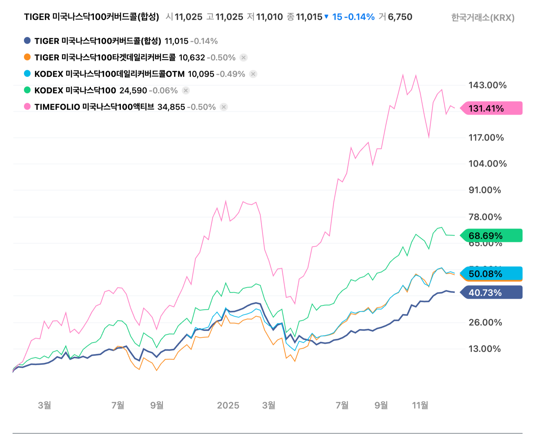Click the 11,015 price in the legend row

tap(176, 41)
